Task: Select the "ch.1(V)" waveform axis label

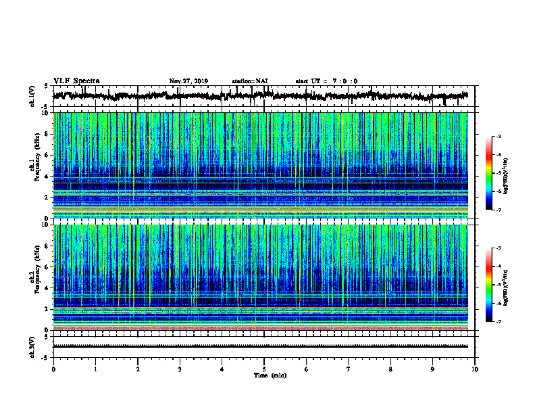Action: click(x=32, y=96)
